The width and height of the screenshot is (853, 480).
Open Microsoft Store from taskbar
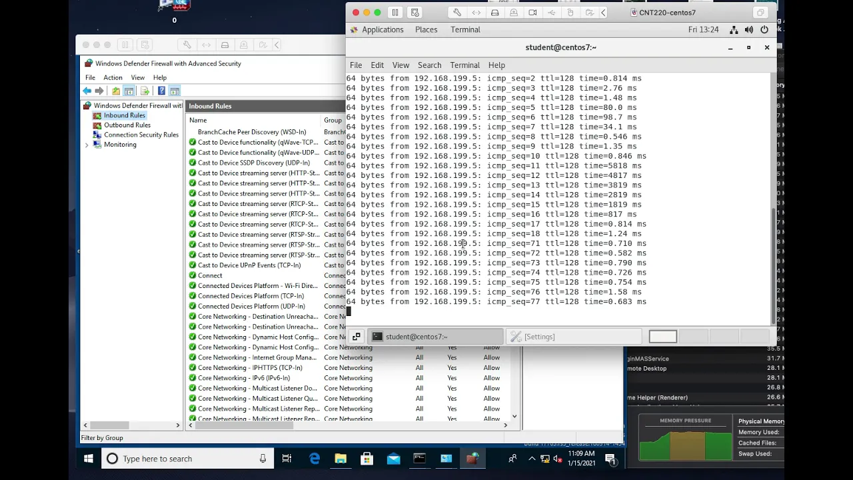367,459
